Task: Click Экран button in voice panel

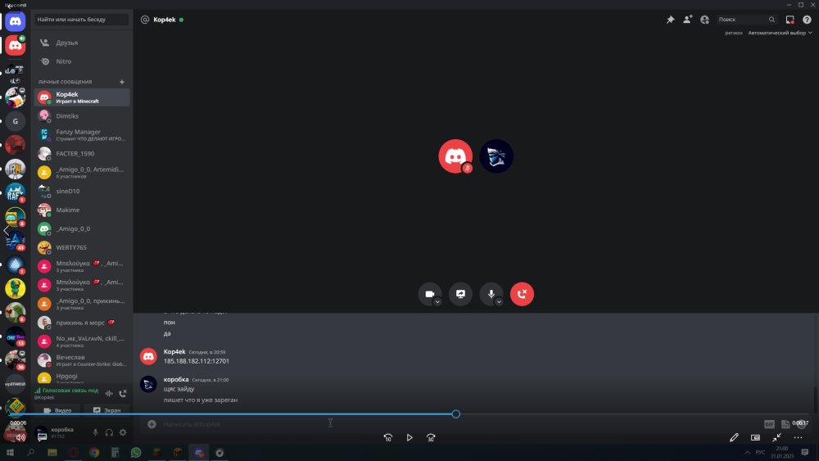Action: coord(106,410)
